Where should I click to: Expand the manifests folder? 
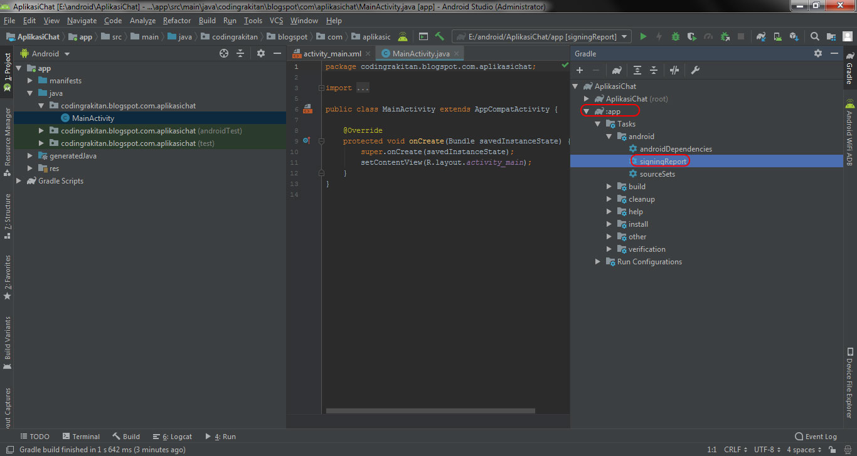point(29,81)
